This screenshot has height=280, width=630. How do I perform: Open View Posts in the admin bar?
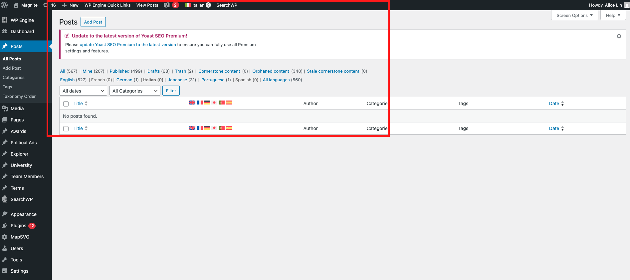pos(147,5)
